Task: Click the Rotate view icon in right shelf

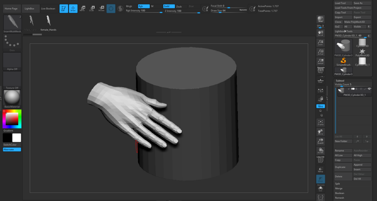Action: click(x=320, y=150)
